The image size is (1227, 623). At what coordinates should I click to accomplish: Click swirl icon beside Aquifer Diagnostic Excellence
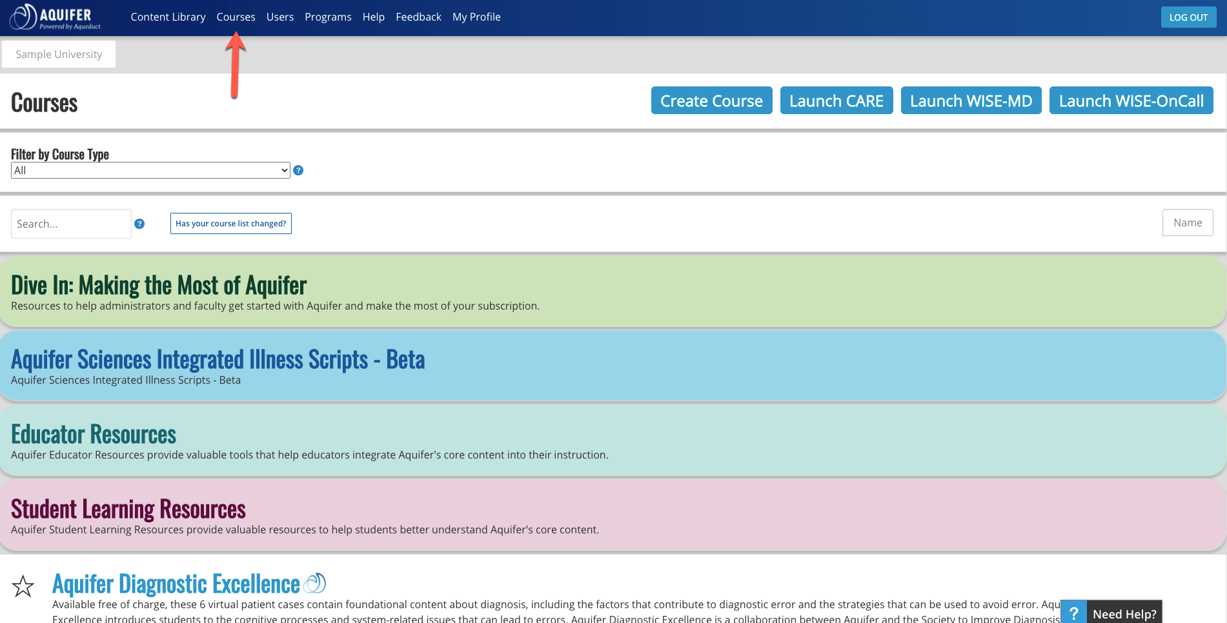tap(314, 583)
